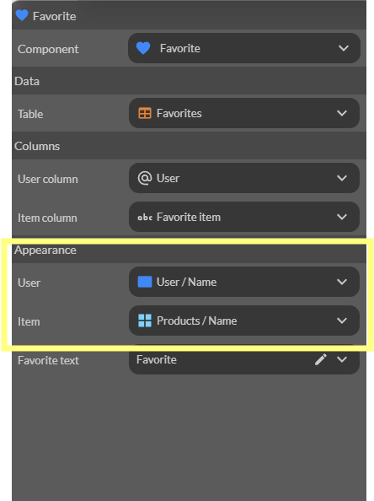Click the pencil edit icon for Favorite text
Screen dimensions: 374x501
[321, 359]
